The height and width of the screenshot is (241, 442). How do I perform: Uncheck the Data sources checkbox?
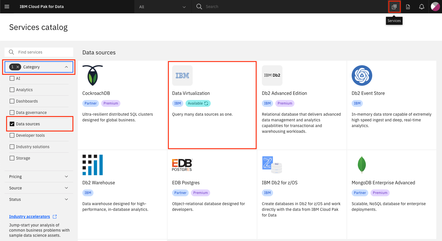(x=12, y=124)
